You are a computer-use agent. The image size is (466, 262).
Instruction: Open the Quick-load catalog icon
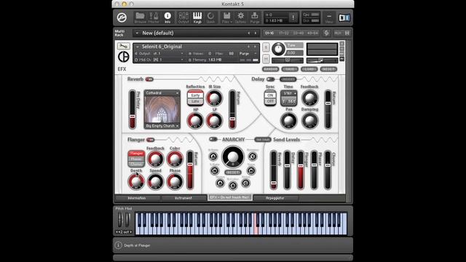[210, 17]
